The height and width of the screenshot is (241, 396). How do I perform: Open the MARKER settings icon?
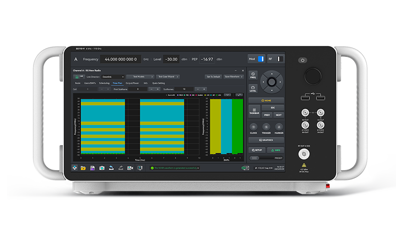pos(279,128)
